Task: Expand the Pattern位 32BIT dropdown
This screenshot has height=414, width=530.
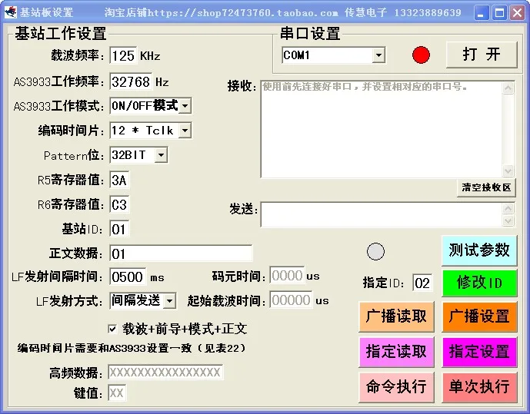Action: [x=162, y=155]
